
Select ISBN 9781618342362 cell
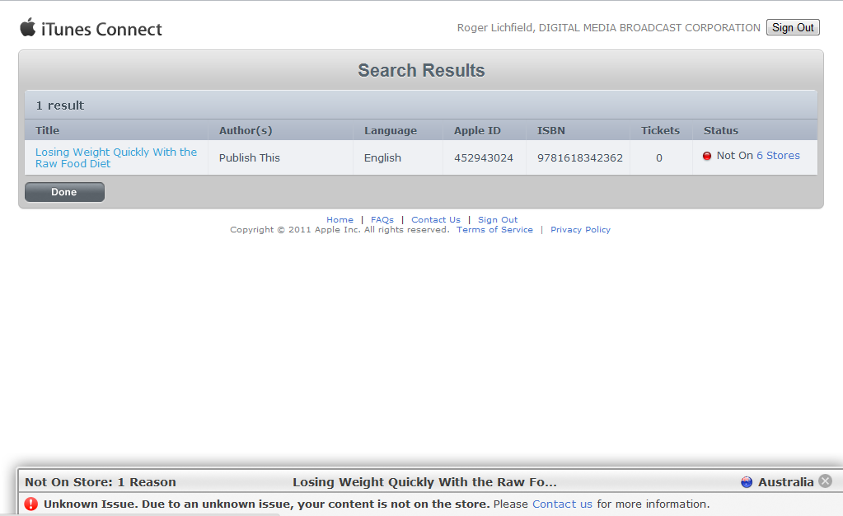[x=580, y=157]
